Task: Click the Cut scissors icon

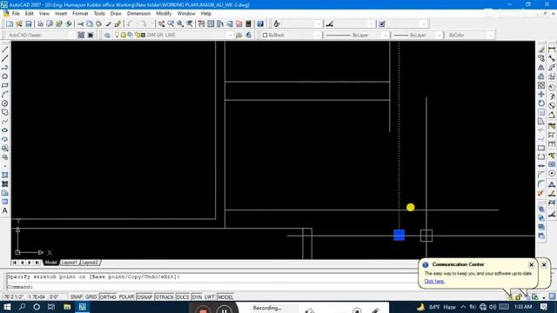Action: (x=80, y=23)
